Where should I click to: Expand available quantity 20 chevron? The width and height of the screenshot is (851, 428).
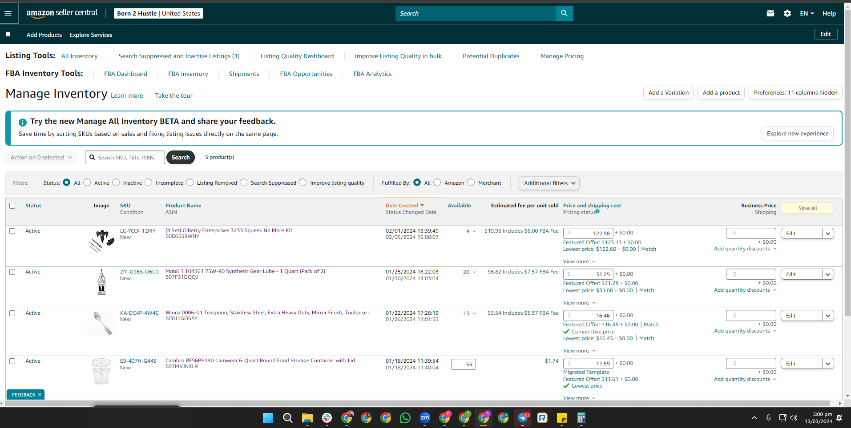(474, 272)
